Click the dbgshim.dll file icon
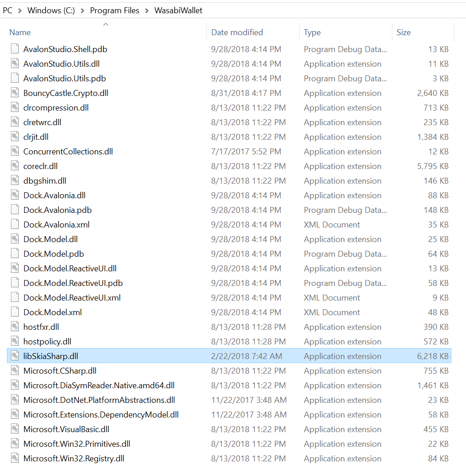 (15, 180)
